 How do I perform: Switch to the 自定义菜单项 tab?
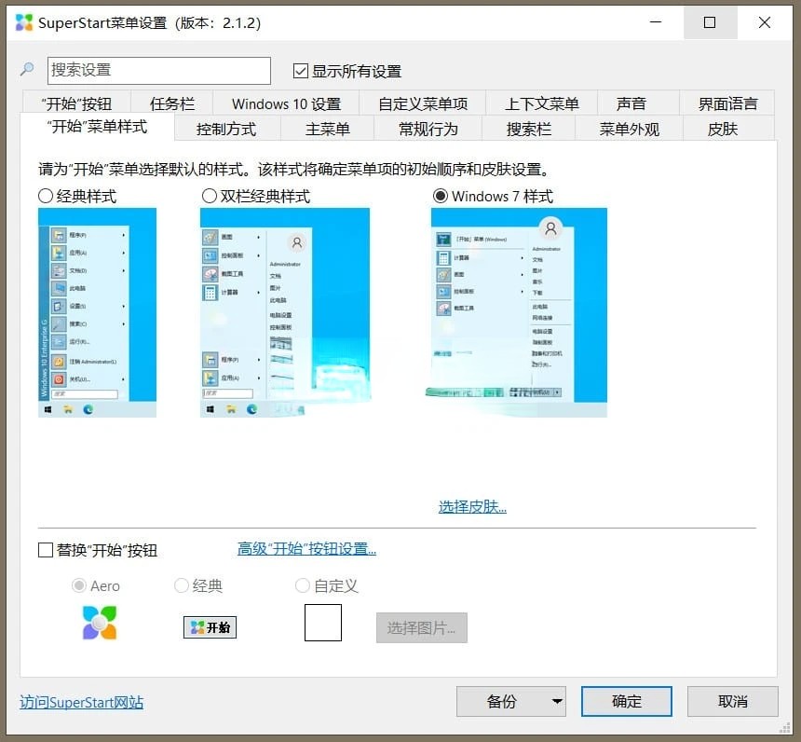(x=423, y=103)
